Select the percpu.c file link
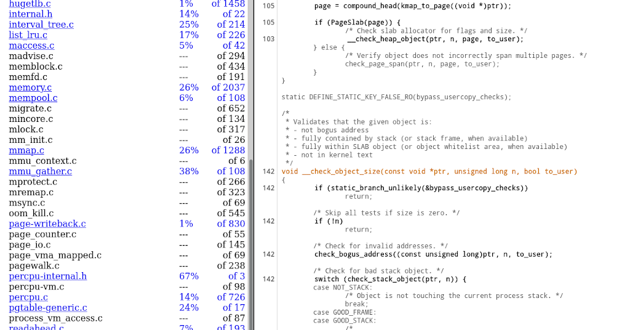This screenshot has width=630, height=330. point(28,297)
